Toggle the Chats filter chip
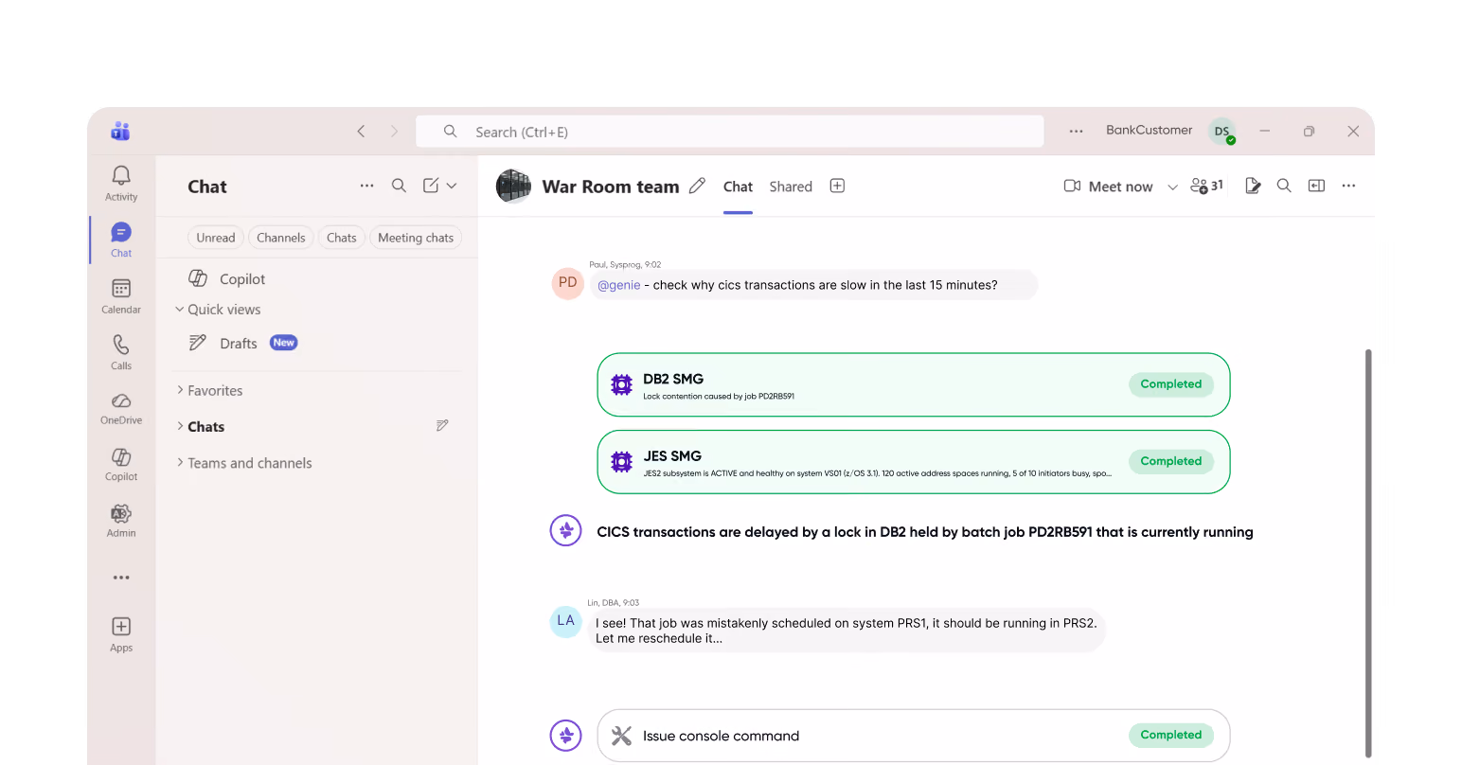 point(342,238)
